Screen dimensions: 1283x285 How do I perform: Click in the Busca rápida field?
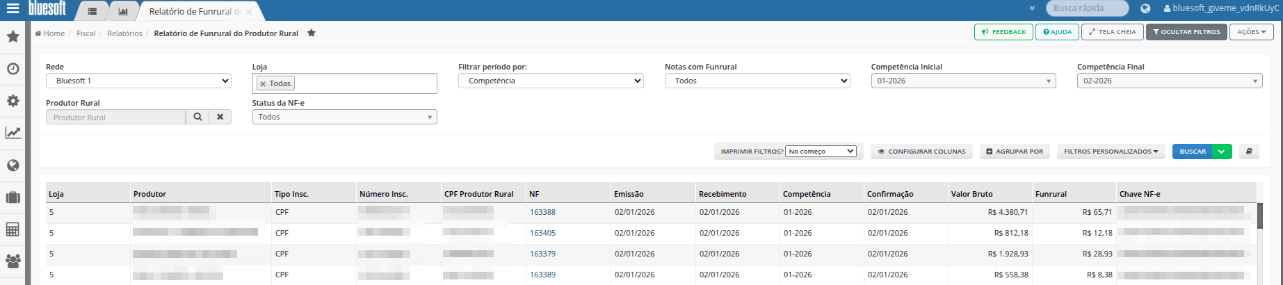[1087, 8]
